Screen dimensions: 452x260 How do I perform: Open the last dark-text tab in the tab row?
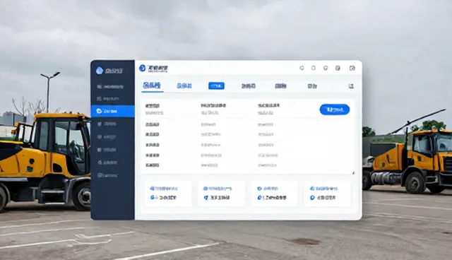[312, 86]
